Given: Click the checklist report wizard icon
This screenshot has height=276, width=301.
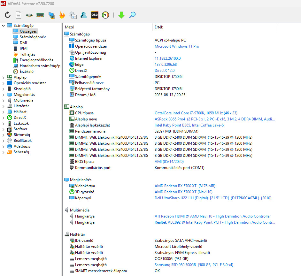Looking at the screenshot, I should pos(73,15).
